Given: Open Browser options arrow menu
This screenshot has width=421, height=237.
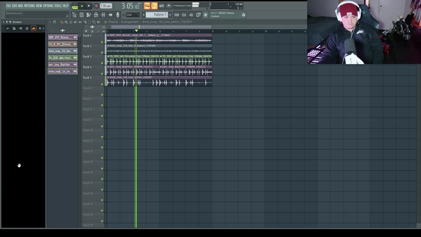Looking at the screenshot, I should pyautogui.click(x=4, y=22).
